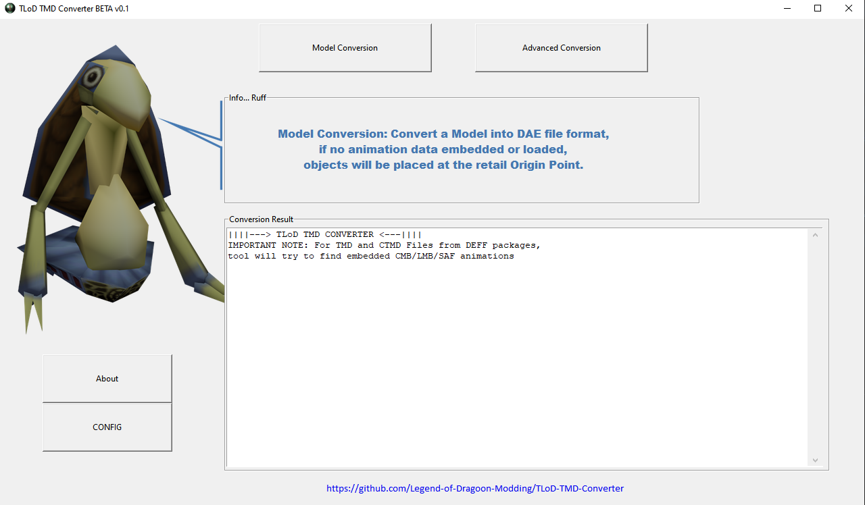Click inside the Conversion Result text box
The image size is (865, 505).
point(517,348)
